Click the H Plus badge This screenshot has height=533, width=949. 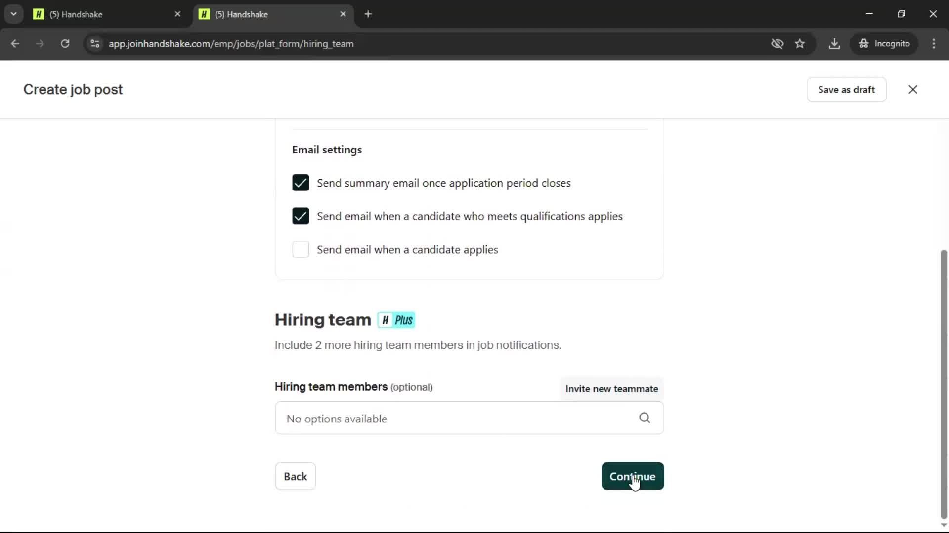(x=396, y=320)
